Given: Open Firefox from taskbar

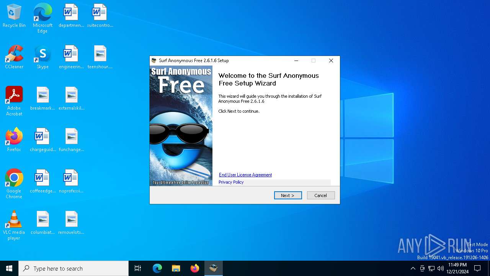Looking at the screenshot, I should (195, 268).
